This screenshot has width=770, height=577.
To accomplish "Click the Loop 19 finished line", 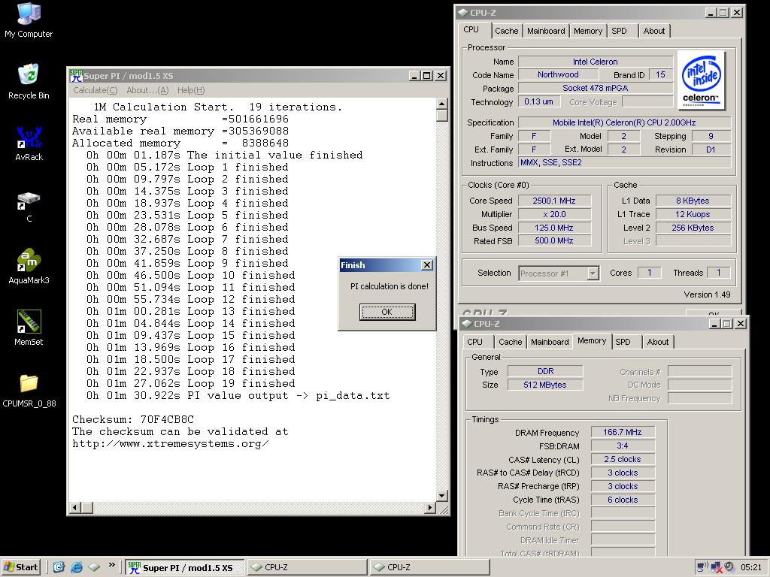I will pyautogui.click(x=190, y=384).
